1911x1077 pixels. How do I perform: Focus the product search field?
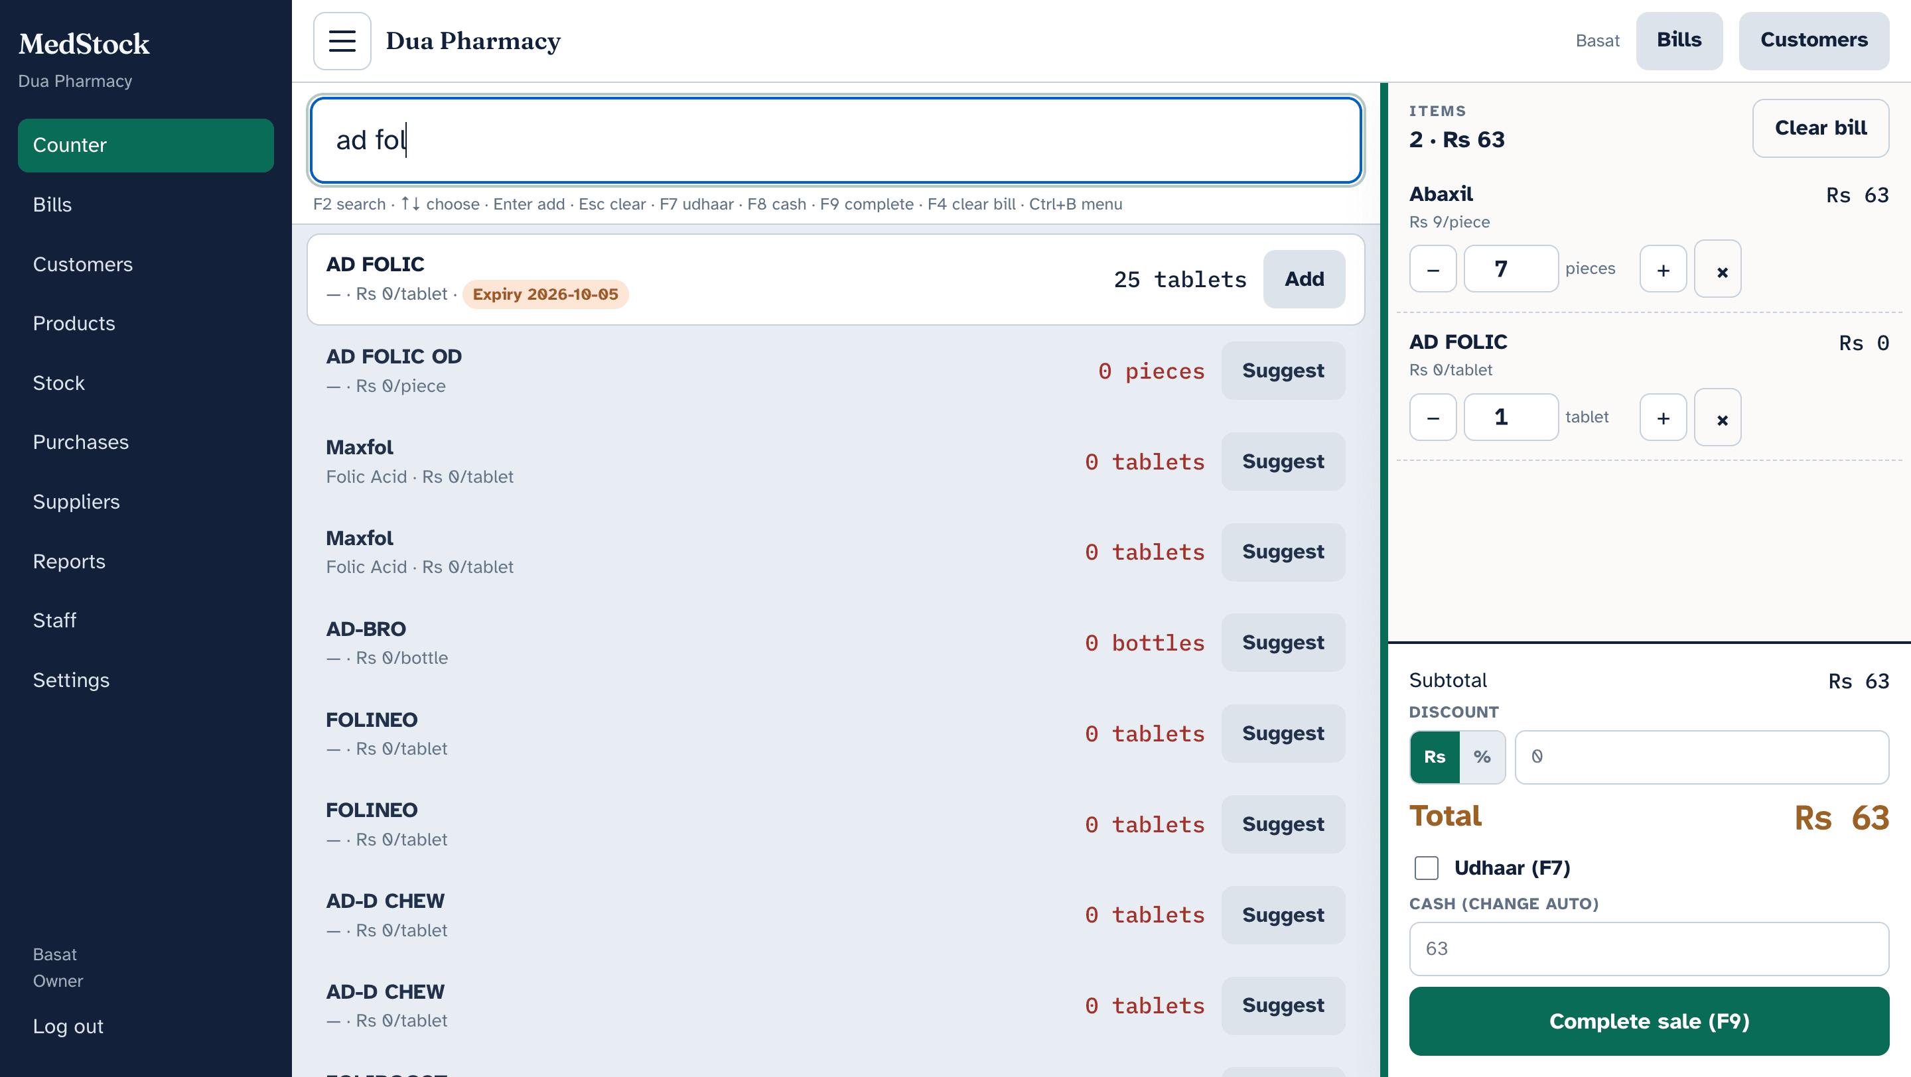(x=836, y=140)
